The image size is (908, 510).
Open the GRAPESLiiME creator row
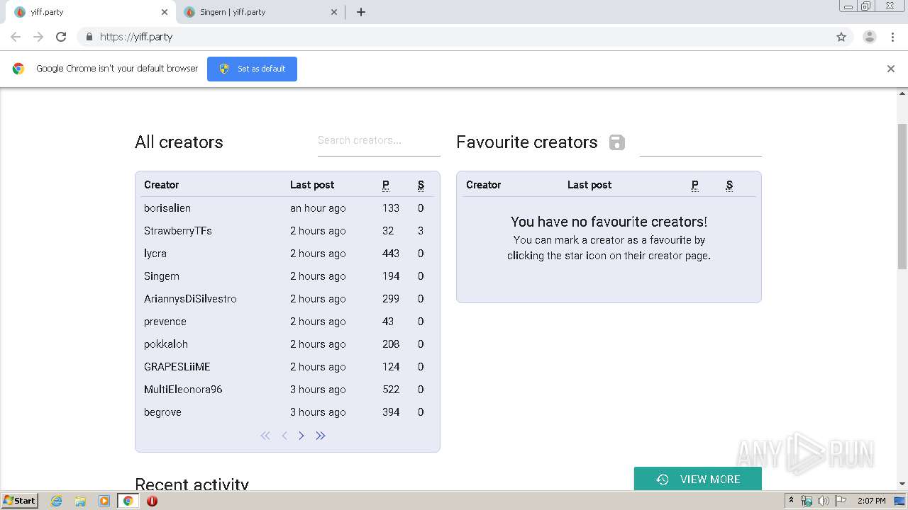pos(287,367)
